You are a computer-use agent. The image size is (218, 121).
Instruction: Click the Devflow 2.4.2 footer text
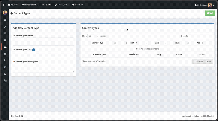click(x=17, y=116)
